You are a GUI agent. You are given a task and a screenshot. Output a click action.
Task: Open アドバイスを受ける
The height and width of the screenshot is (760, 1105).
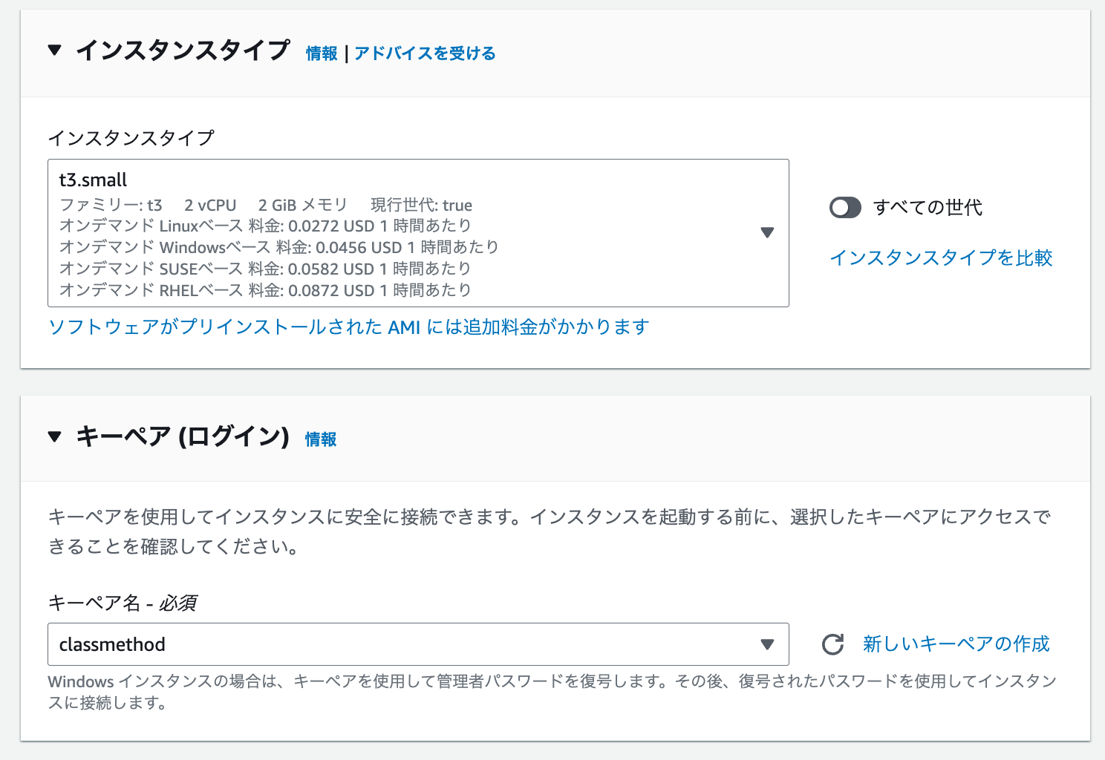425,53
